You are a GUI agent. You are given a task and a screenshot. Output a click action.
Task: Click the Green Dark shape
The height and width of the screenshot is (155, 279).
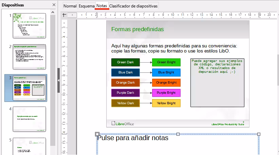point(126,62)
